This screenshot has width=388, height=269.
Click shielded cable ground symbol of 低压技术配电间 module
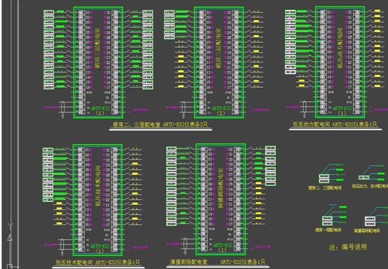pos(62,253)
